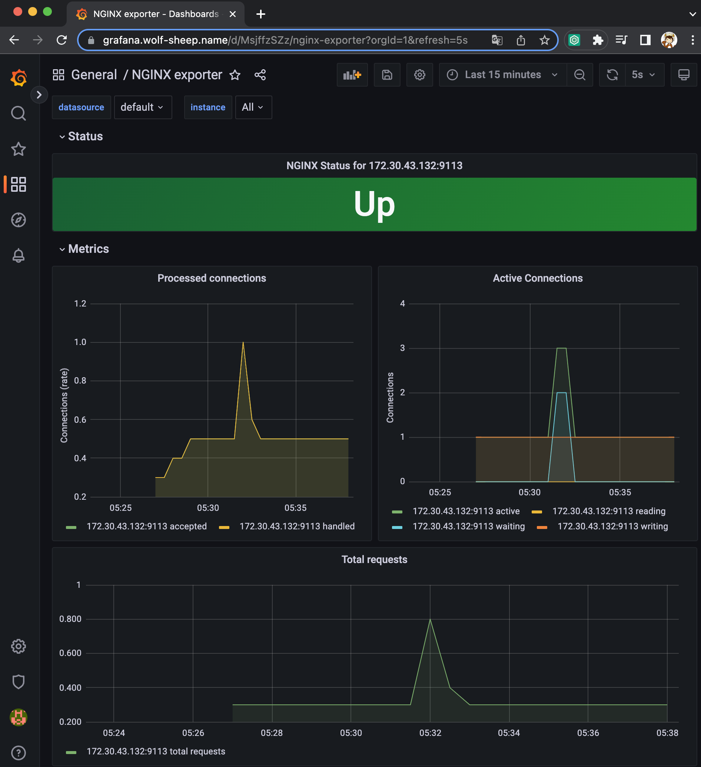Click the yellow reading legend color swatch
The height and width of the screenshot is (767, 701).
(537, 512)
